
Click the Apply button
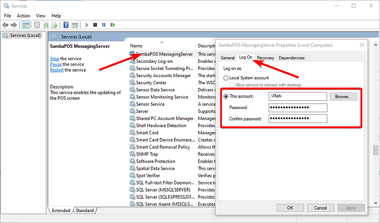[x=351, y=208]
